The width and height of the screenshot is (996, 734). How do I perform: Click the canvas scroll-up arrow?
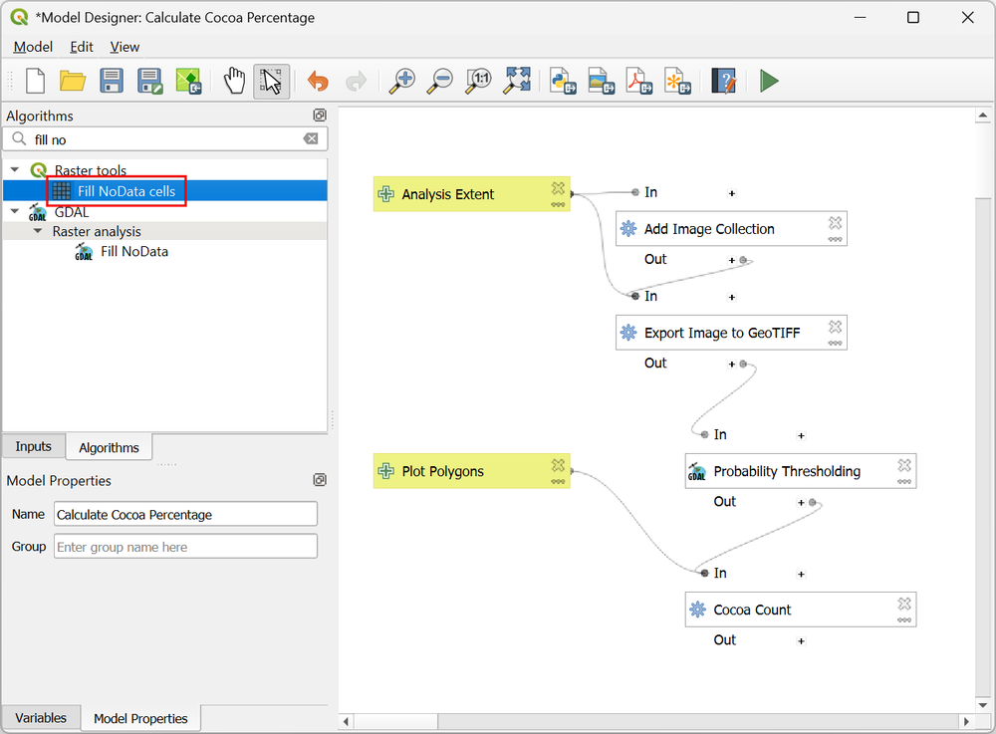tap(983, 116)
